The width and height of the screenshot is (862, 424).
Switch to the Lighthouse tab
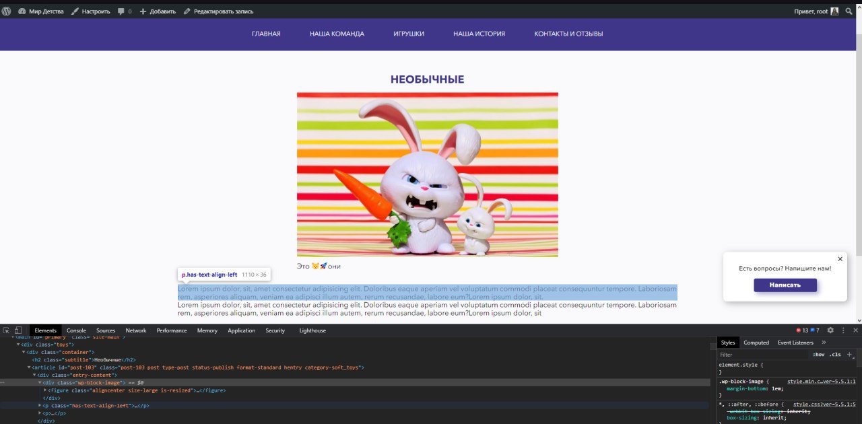[312, 330]
